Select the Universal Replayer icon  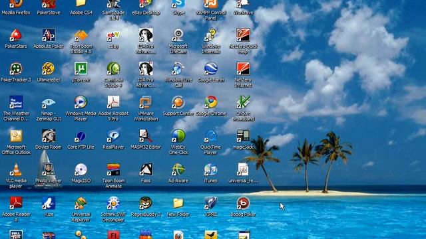pos(81,203)
